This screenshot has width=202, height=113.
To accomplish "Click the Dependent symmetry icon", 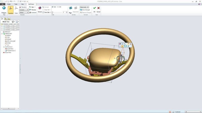I will 75,10.
